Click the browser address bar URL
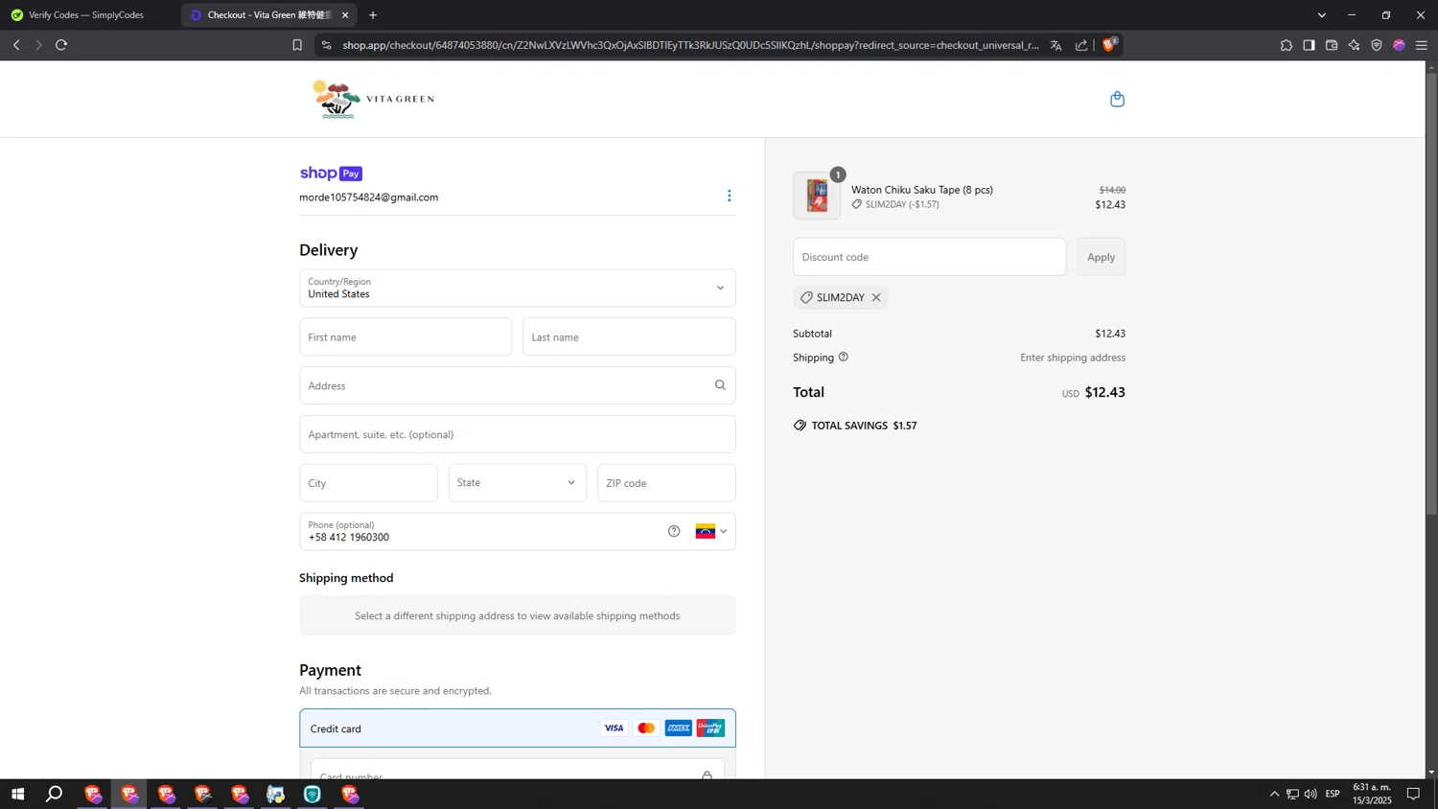Viewport: 1438px width, 809px height. coord(690,45)
